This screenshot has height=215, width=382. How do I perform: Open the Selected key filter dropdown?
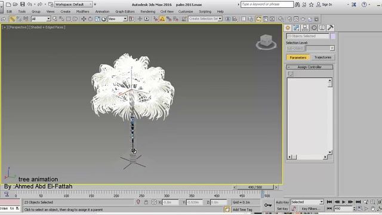[x=307, y=202]
